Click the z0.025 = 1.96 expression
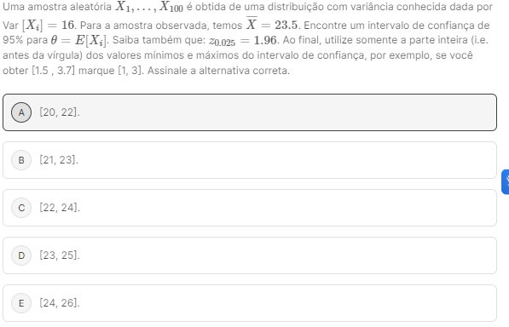Screen dimensions: 509x327 [x=243, y=41]
